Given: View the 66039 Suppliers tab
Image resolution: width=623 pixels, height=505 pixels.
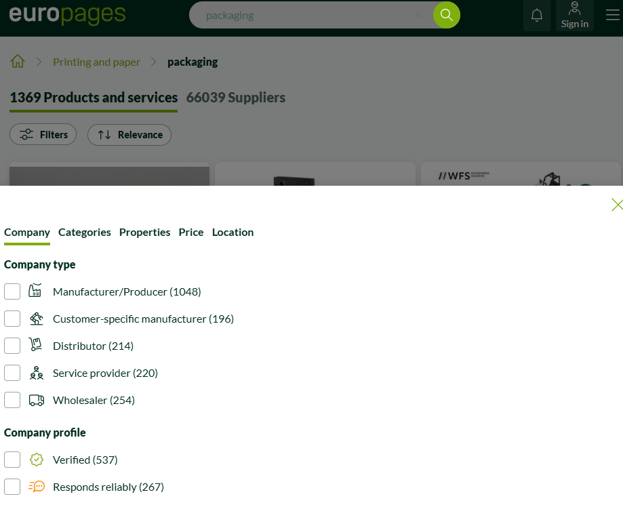Looking at the screenshot, I should pos(236,98).
